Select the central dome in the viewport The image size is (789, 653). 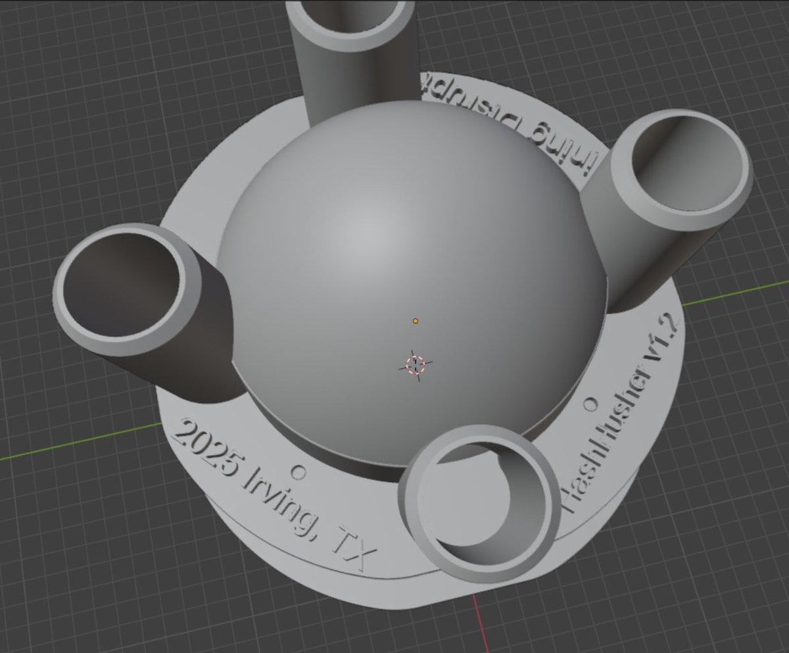click(x=412, y=283)
